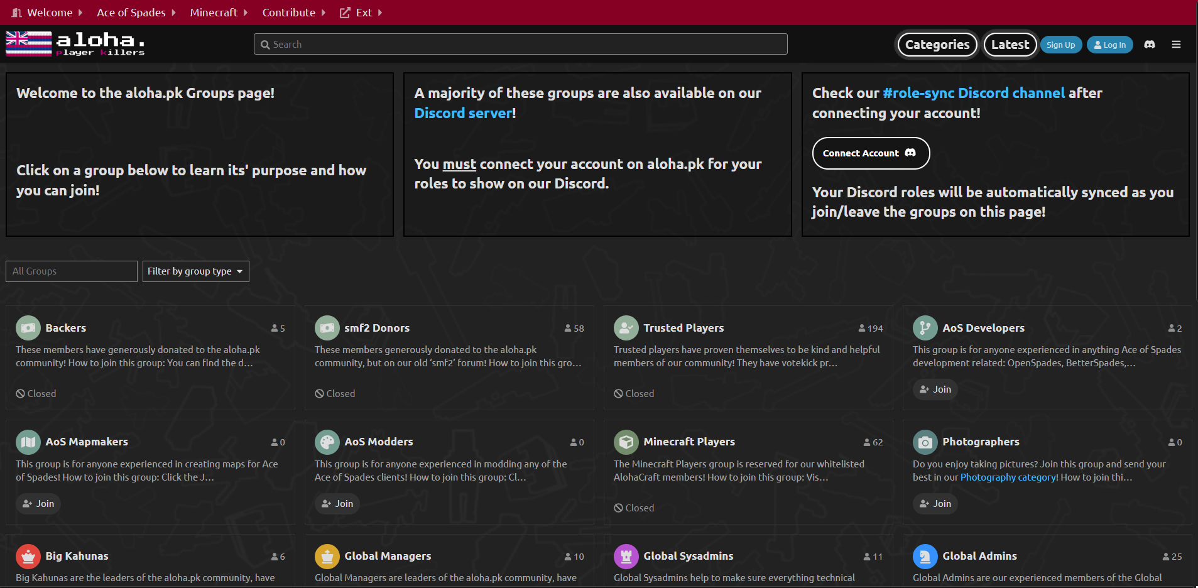Focus the Search input field
The height and width of the screenshot is (588, 1198).
pyautogui.click(x=520, y=44)
